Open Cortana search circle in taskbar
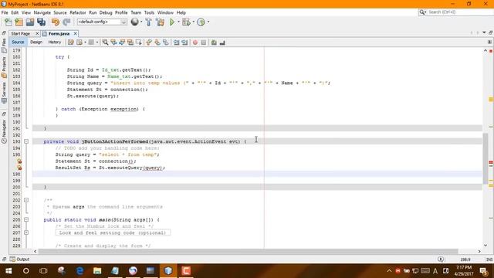This screenshot has height=278, width=494. [26, 271]
